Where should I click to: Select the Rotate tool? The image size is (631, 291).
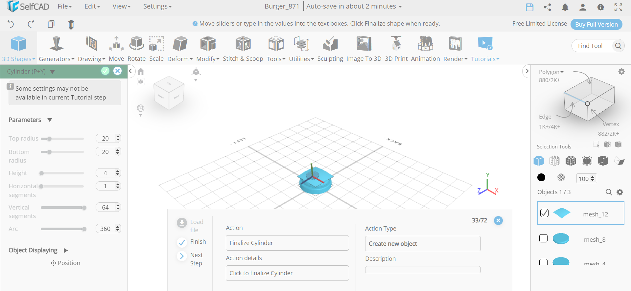click(x=136, y=49)
